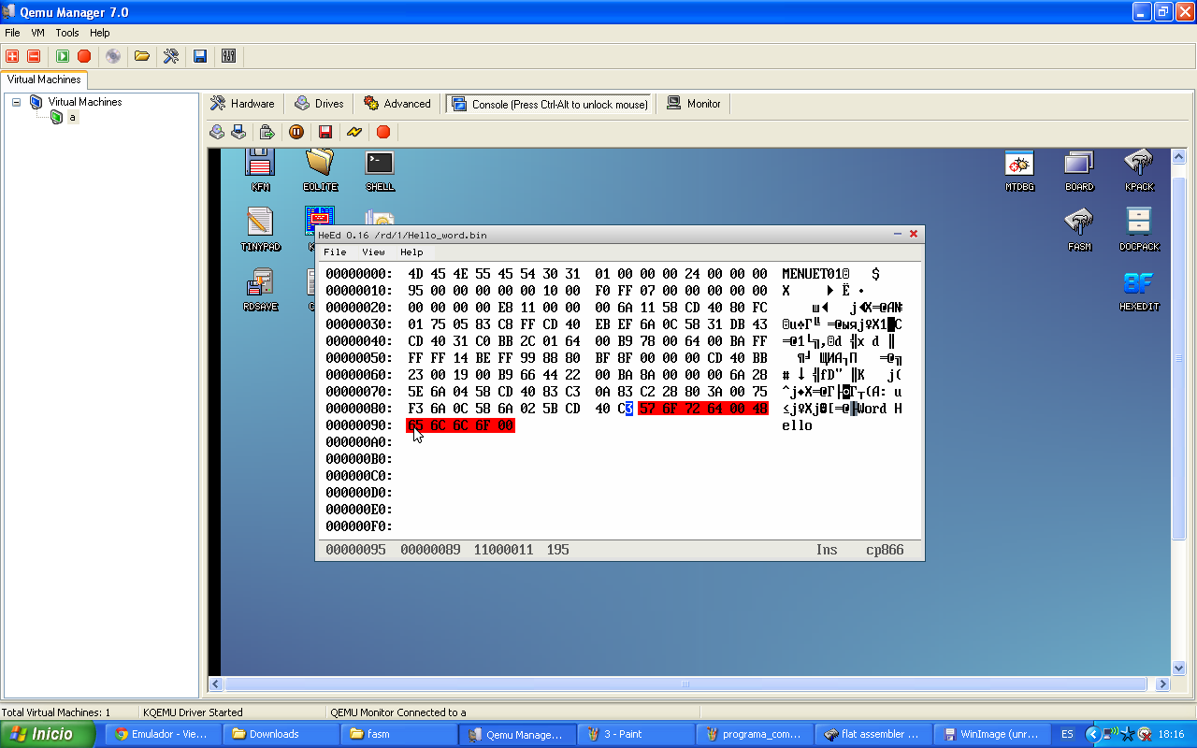Click the console horizontal scrollbar

(x=687, y=683)
